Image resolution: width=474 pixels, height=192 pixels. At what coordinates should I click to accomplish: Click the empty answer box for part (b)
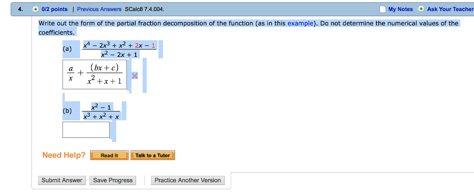[86, 130]
